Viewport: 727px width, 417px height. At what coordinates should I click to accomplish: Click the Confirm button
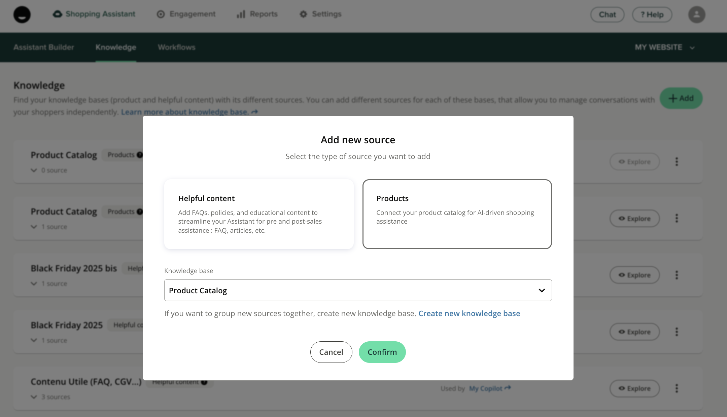coord(382,352)
